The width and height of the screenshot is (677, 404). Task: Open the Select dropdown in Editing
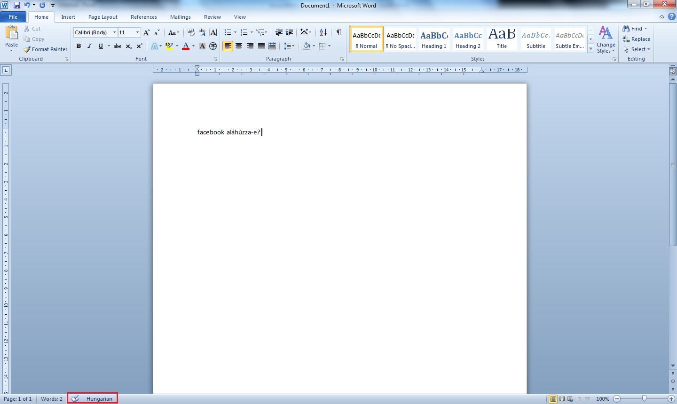(x=637, y=49)
